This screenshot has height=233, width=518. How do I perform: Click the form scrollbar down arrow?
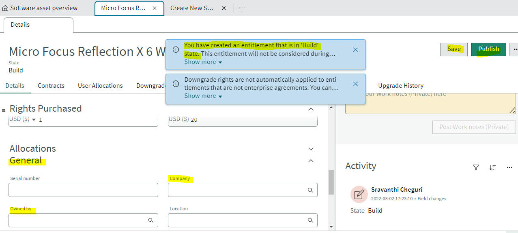tap(331, 227)
